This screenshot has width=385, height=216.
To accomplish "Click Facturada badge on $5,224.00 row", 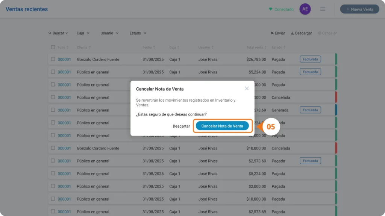I will pos(310,72).
